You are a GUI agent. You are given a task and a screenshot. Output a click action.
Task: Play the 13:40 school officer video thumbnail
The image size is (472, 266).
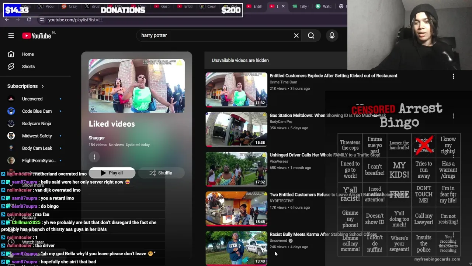236,248
